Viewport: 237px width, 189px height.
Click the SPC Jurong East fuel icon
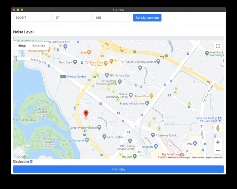107,75
